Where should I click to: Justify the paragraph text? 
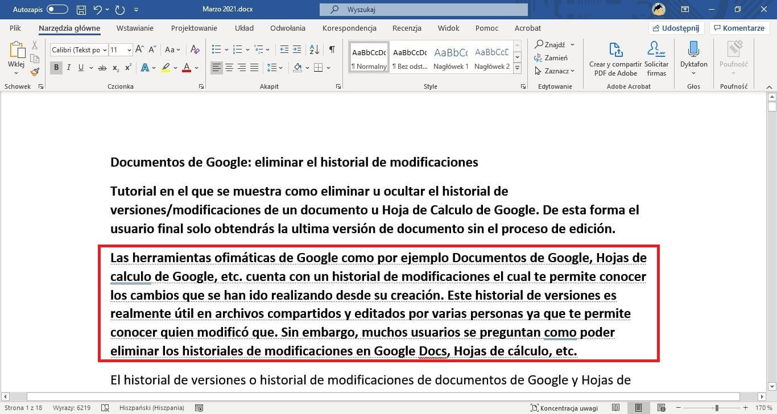[254, 68]
